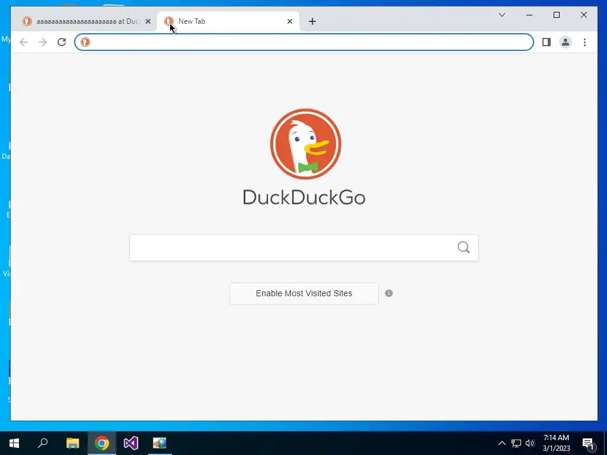Open the Windows Start menu
The image size is (607, 455).
click(x=14, y=443)
